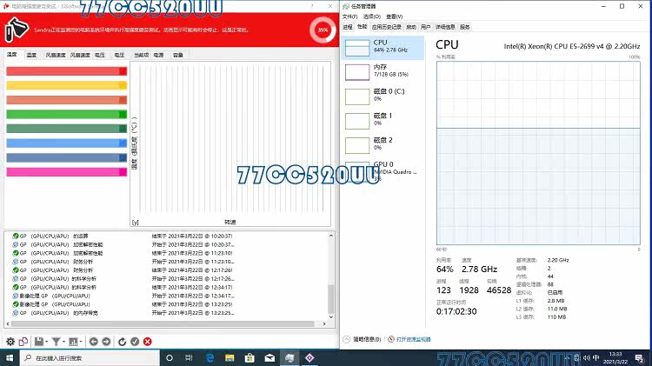Screen dimensions: 652x366
Task: Click the 简略信息 collapse chevron icon
Action: (346, 339)
